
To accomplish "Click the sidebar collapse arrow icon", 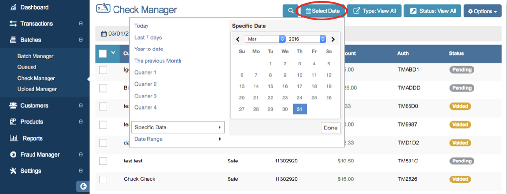I will (x=83, y=186).
